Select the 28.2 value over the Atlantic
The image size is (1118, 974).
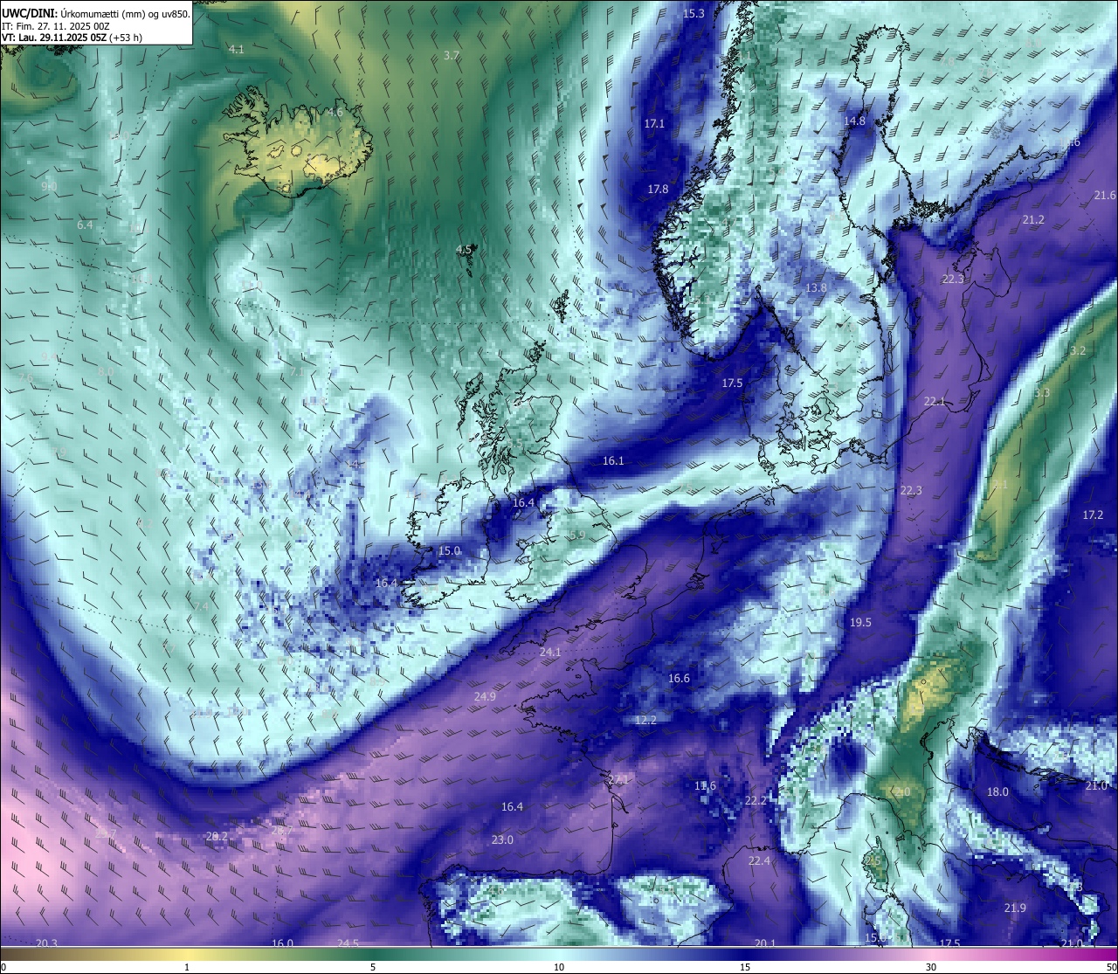216,837
